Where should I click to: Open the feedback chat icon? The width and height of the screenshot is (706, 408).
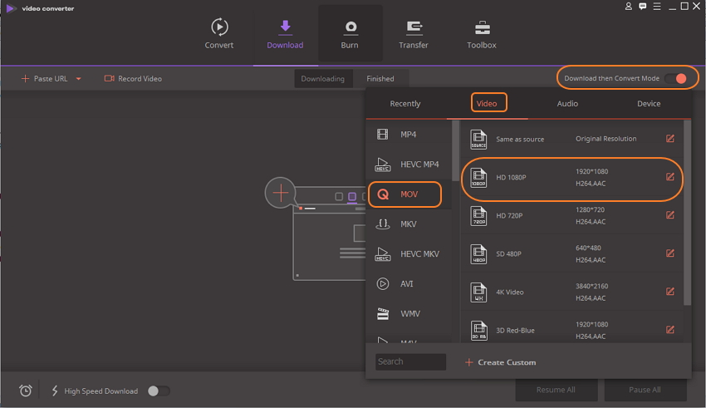click(x=643, y=7)
